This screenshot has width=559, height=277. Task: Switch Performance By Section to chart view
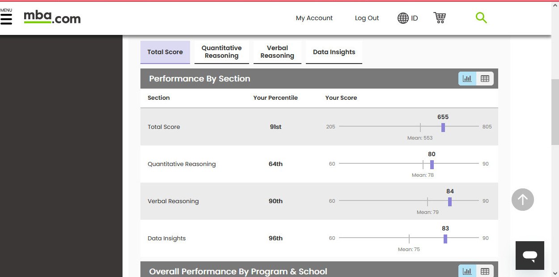point(467,79)
